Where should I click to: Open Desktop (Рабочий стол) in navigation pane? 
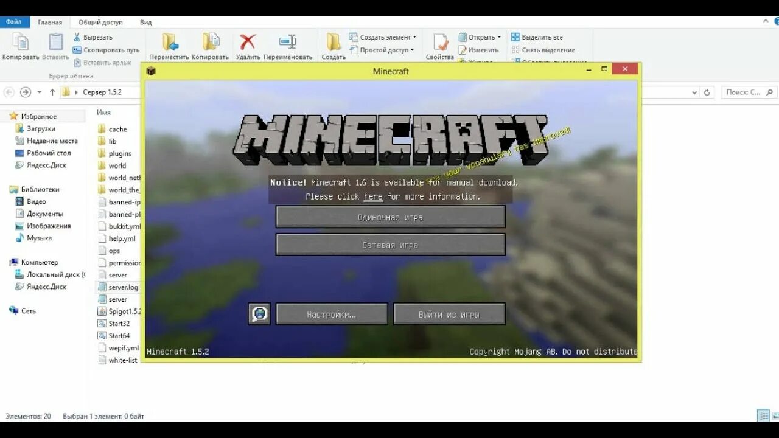[x=49, y=153]
